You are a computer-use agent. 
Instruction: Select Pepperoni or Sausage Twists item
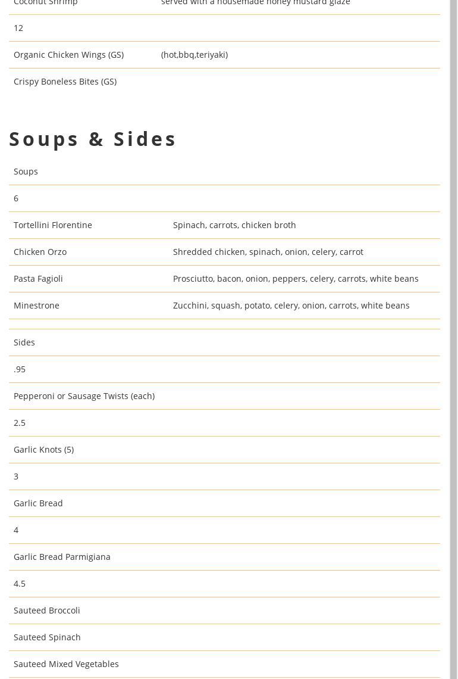pyautogui.click(x=84, y=396)
